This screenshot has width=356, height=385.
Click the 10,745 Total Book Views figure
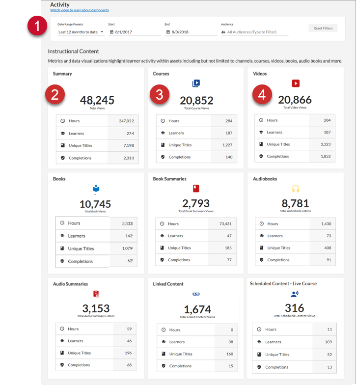95,204
